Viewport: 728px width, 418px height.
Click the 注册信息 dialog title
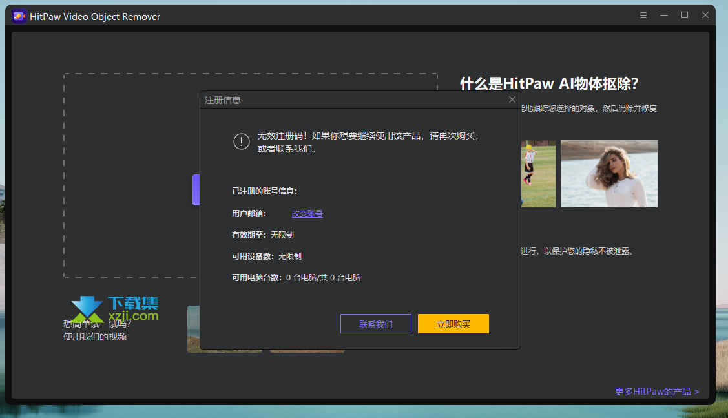click(x=223, y=100)
